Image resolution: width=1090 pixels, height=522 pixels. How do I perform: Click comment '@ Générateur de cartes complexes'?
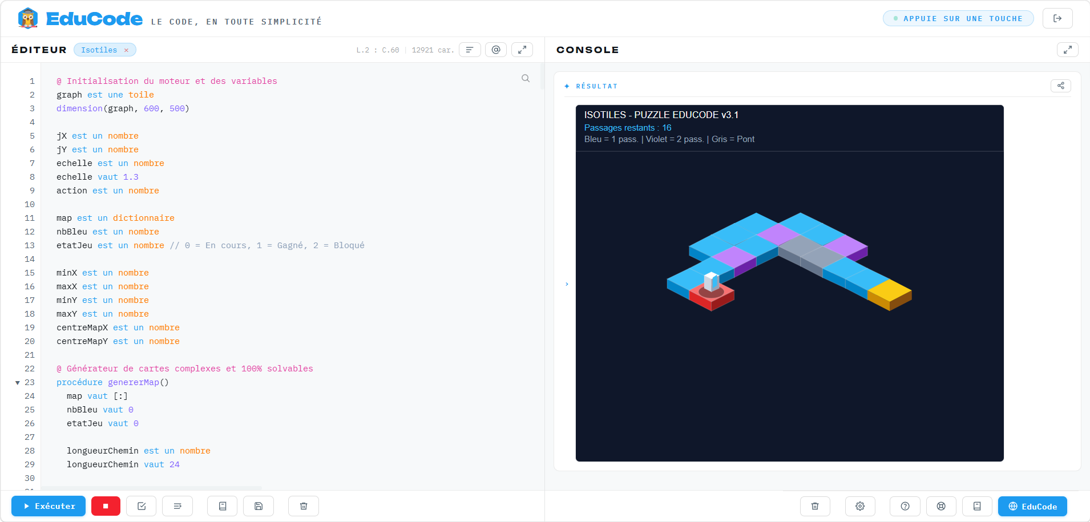point(185,369)
